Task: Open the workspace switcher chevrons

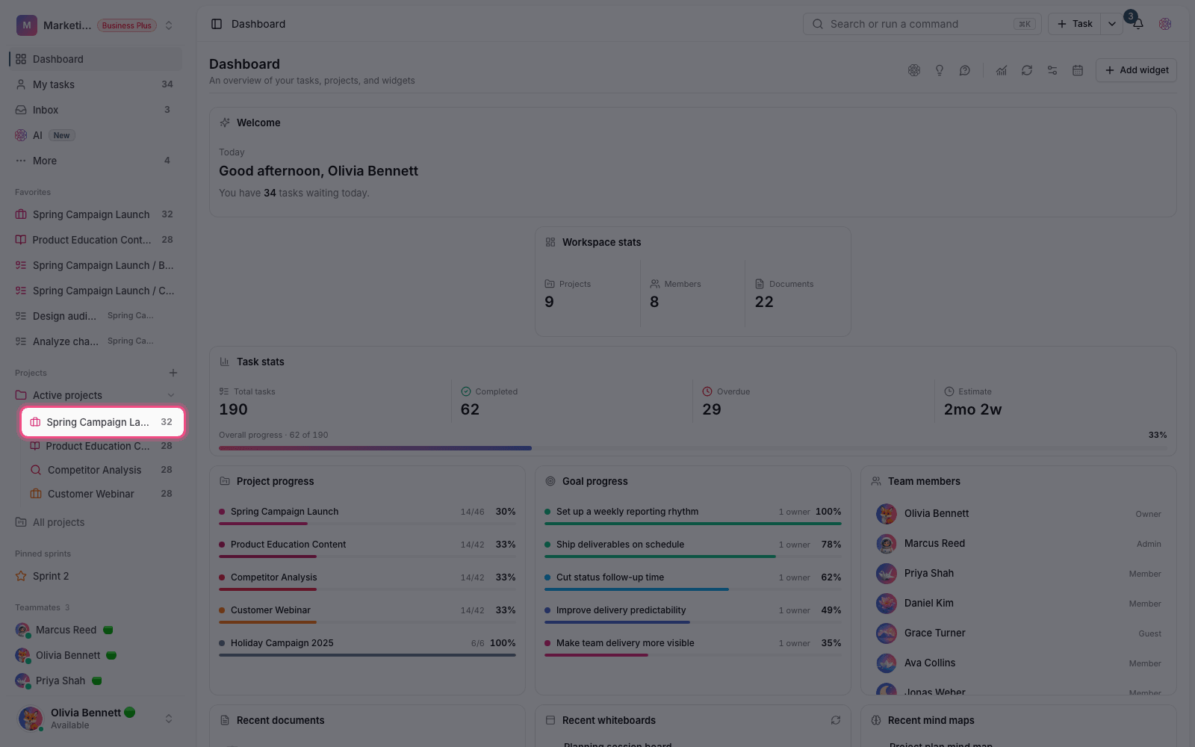Action: (169, 25)
